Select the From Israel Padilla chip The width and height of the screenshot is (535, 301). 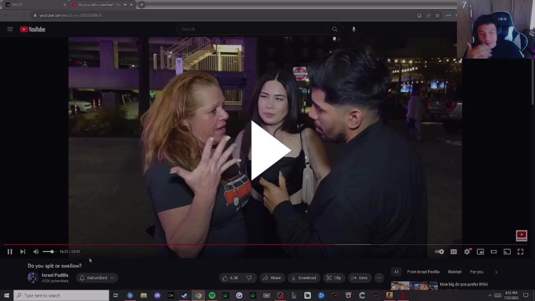[x=423, y=272]
